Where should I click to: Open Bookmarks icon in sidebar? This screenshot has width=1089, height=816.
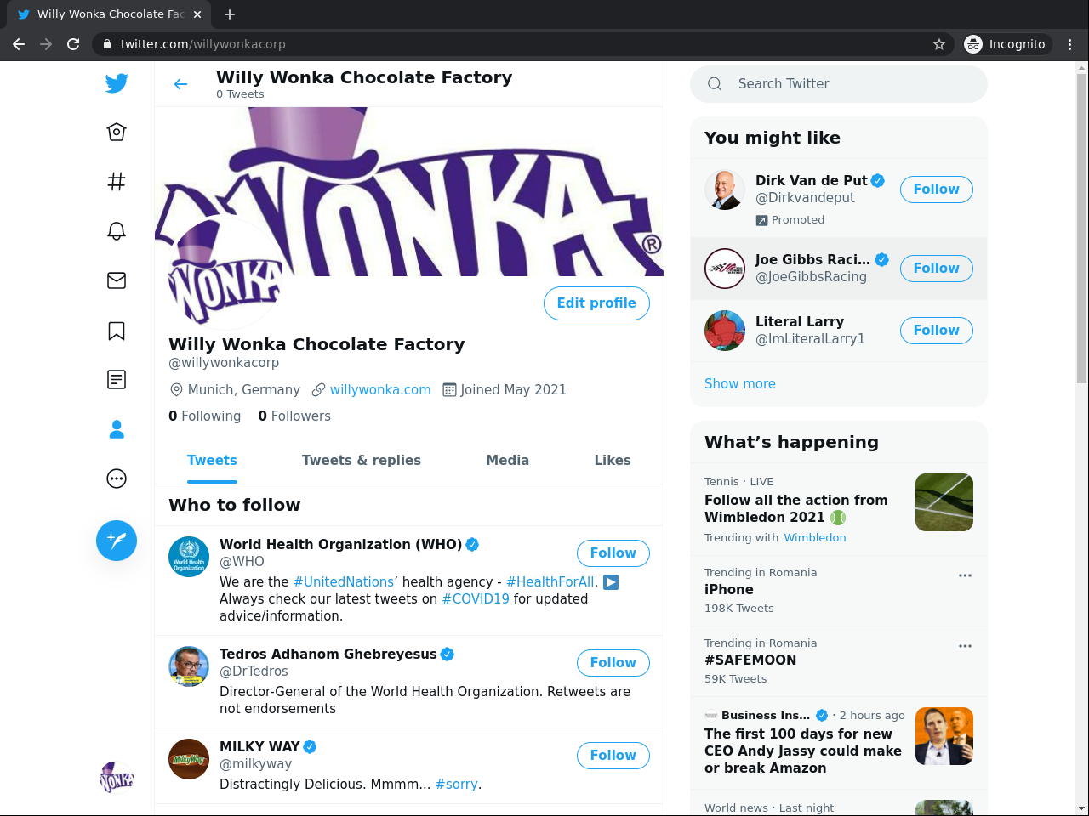[117, 331]
